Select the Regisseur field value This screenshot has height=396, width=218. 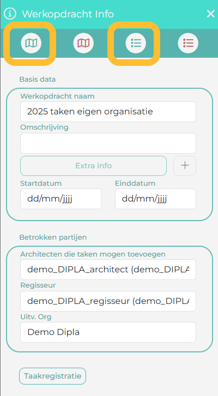coord(108,301)
